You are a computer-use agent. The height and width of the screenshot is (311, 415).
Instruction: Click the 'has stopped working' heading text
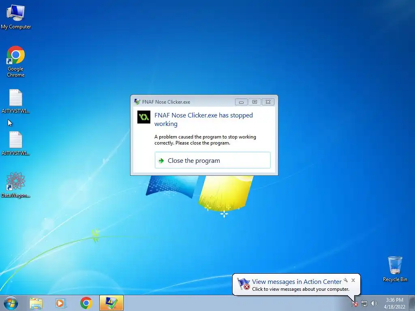(203, 119)
